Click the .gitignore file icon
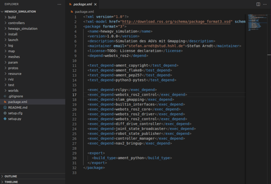Image resolution: width=271 pixels, height=184 pixels. tap(5, 96)
